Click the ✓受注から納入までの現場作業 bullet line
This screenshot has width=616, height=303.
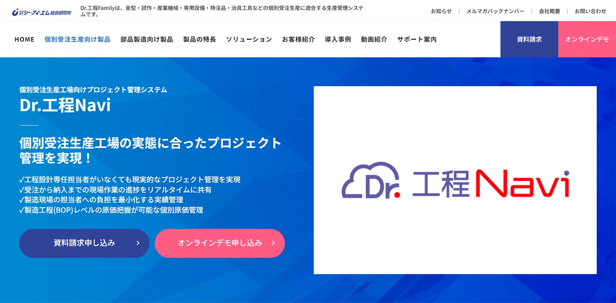(115, 190)
